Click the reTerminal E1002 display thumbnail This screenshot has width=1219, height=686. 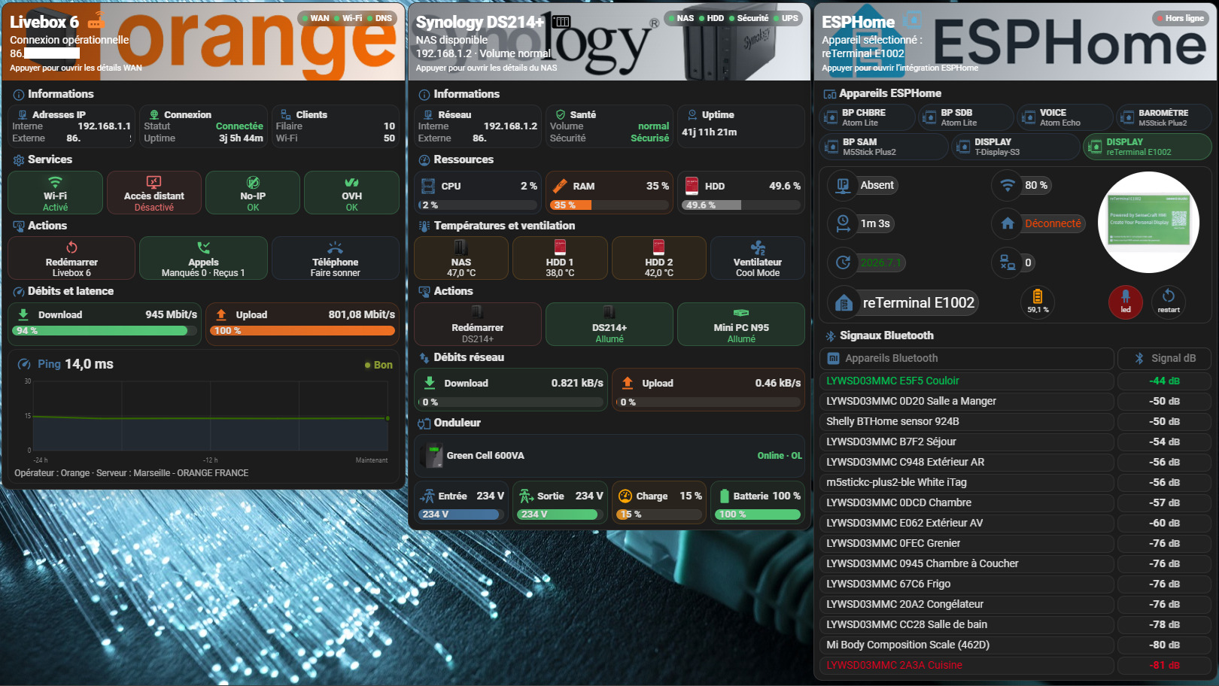(1148, 222)
